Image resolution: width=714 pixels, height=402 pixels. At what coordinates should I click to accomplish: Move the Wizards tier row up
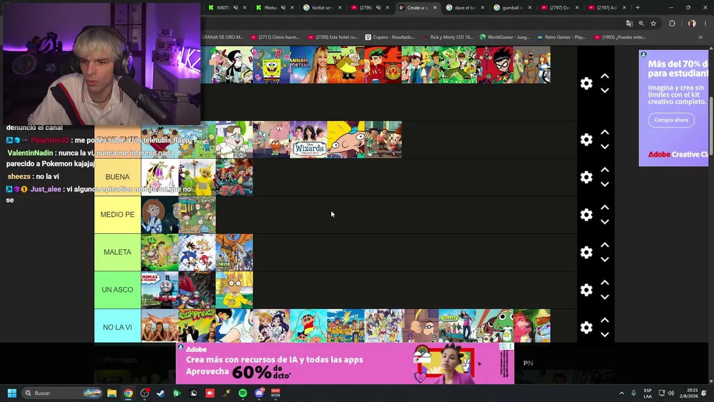[605, 132]
